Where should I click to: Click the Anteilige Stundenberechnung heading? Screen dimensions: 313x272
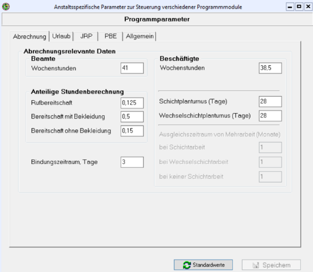(78, 92)
